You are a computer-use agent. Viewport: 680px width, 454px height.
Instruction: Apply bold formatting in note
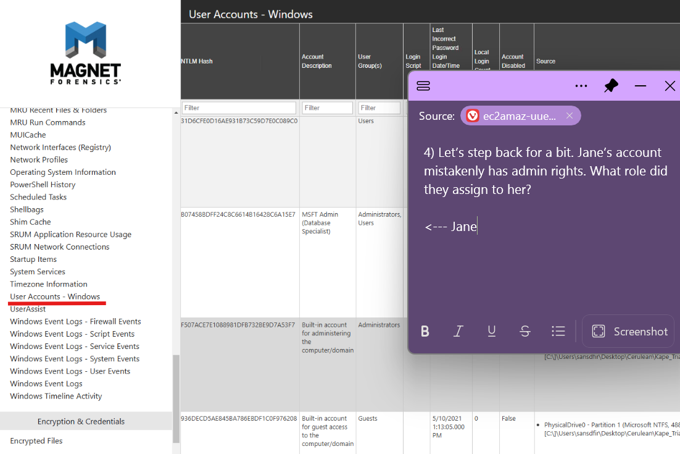tap(425, 332)
